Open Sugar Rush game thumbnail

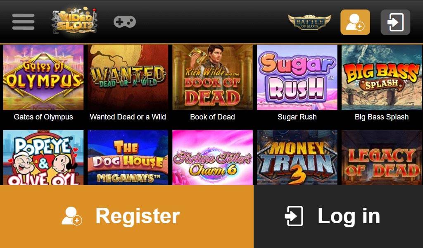tap(297, 77)
